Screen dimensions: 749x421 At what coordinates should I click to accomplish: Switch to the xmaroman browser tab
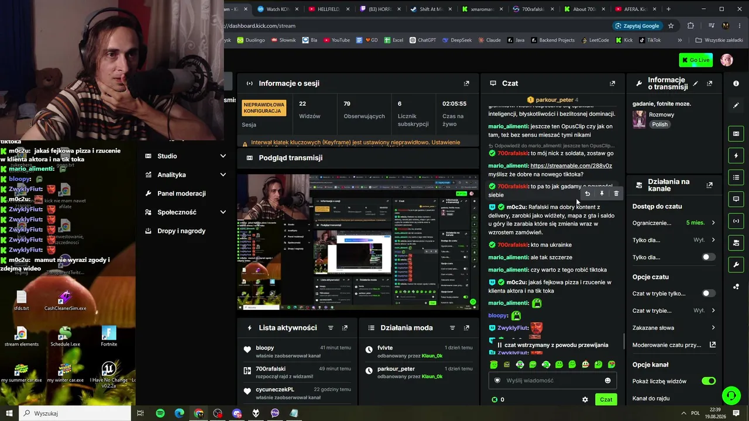(483, 9)
